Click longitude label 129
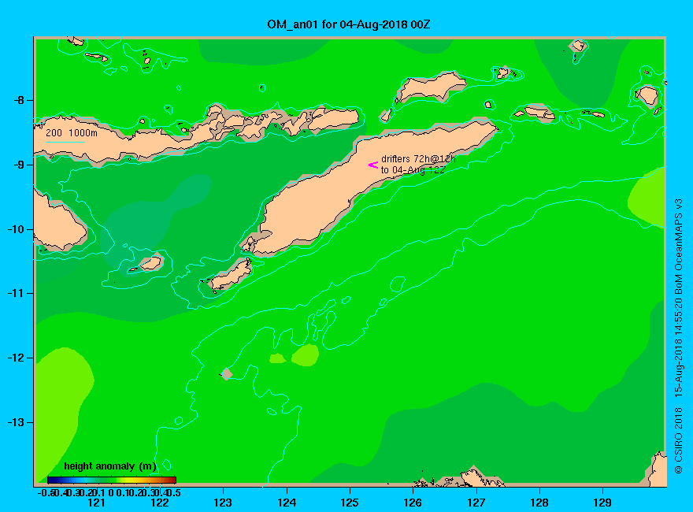Screen dimensions: 693x512 602,503
